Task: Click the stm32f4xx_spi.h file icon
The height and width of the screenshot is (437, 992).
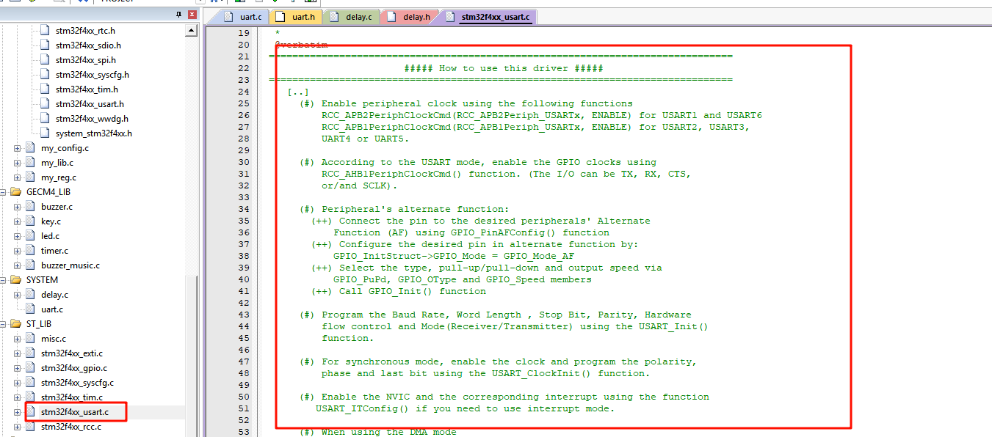Action: [x=45, y=60]
